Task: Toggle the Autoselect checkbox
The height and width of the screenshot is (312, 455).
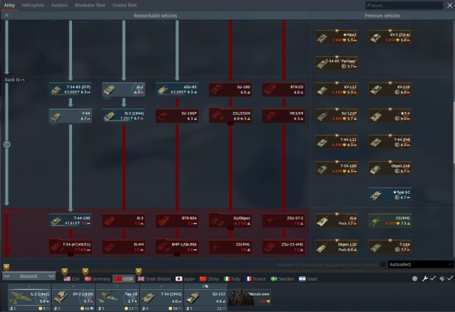Action: [x=384, y=264]
